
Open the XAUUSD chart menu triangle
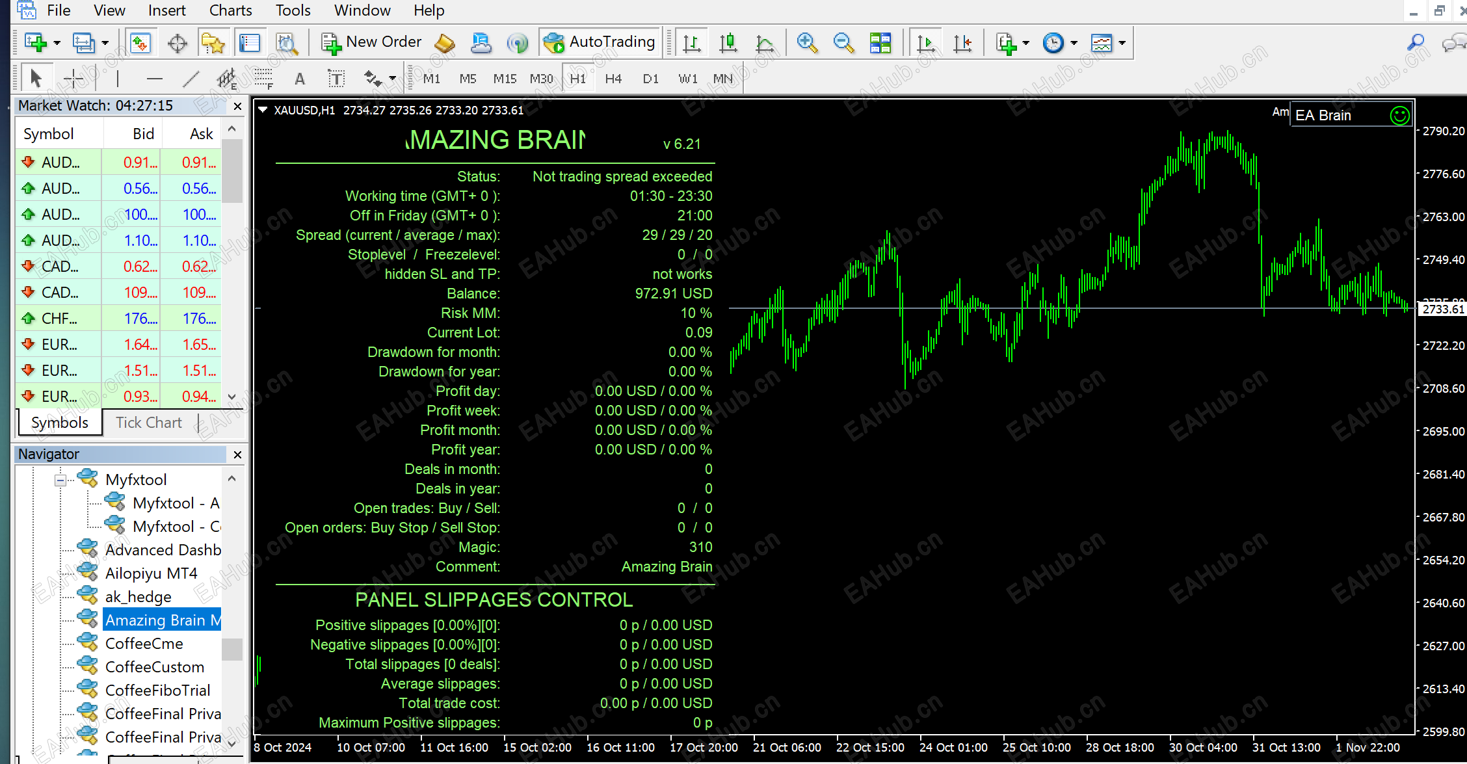tap(263, 110)
